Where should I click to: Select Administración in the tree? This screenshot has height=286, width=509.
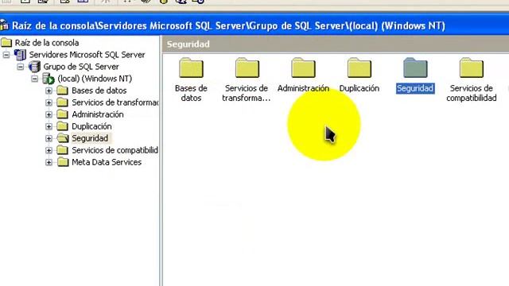97,114
